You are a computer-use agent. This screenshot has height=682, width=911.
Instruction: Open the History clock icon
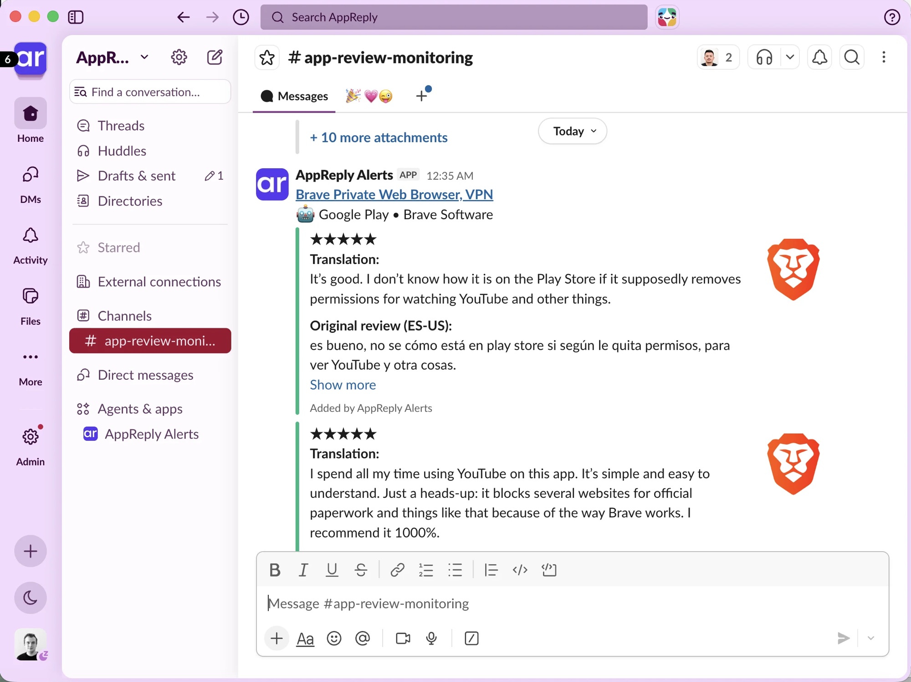(241, 17)
